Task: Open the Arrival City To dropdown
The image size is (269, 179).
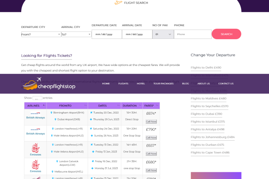Action: (x=76, y=34)
